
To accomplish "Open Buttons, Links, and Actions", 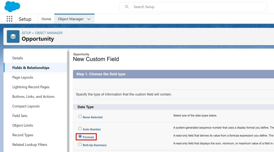I will pos(33,96).
